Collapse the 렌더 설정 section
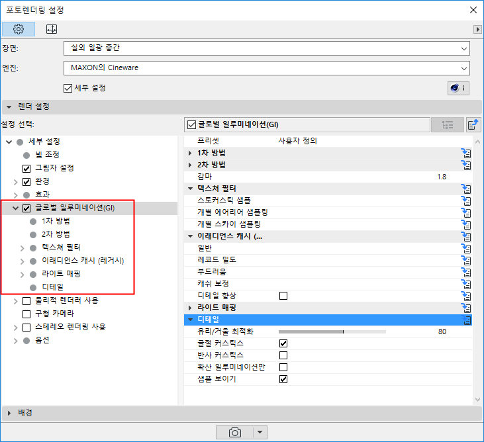This screenshot has width=484, height=442. pos(9,107)
